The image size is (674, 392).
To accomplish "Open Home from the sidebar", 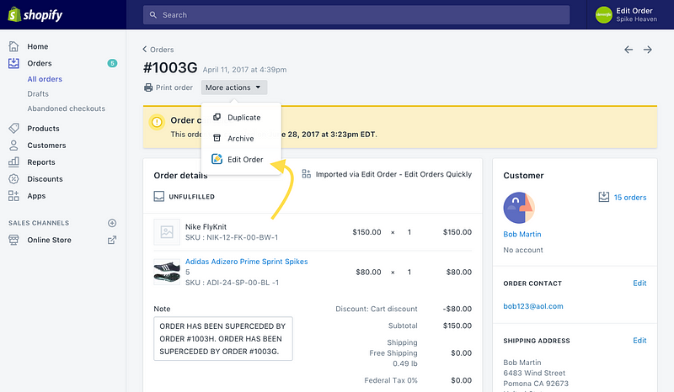I will [37, 46].
